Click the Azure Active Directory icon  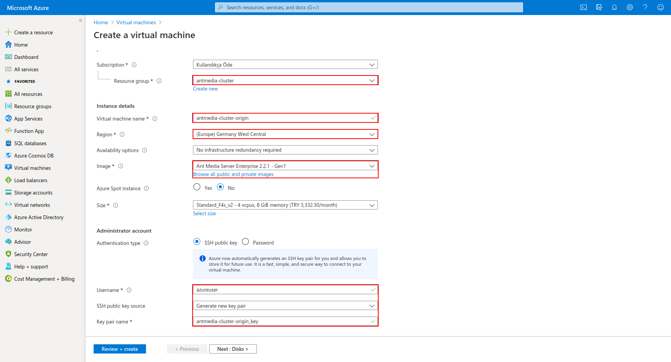[8, 217]
